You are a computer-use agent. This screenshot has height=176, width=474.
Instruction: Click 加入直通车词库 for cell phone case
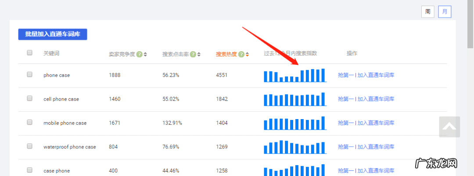point(376,99)
